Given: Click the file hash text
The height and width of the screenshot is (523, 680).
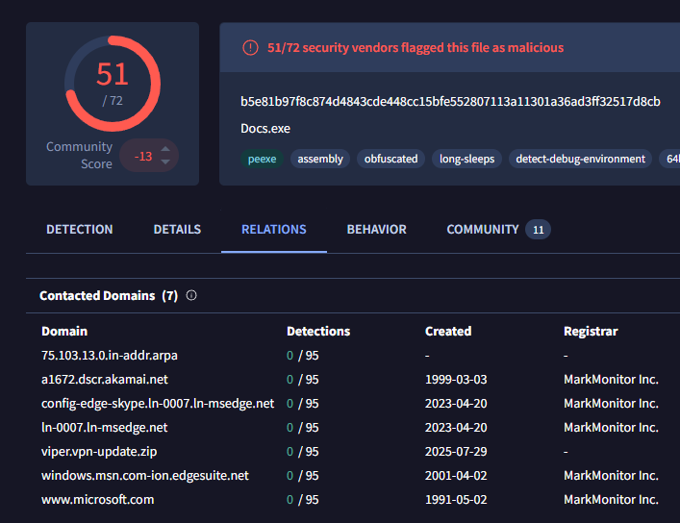Looking at the screenshot, I should tap(450, 102).
